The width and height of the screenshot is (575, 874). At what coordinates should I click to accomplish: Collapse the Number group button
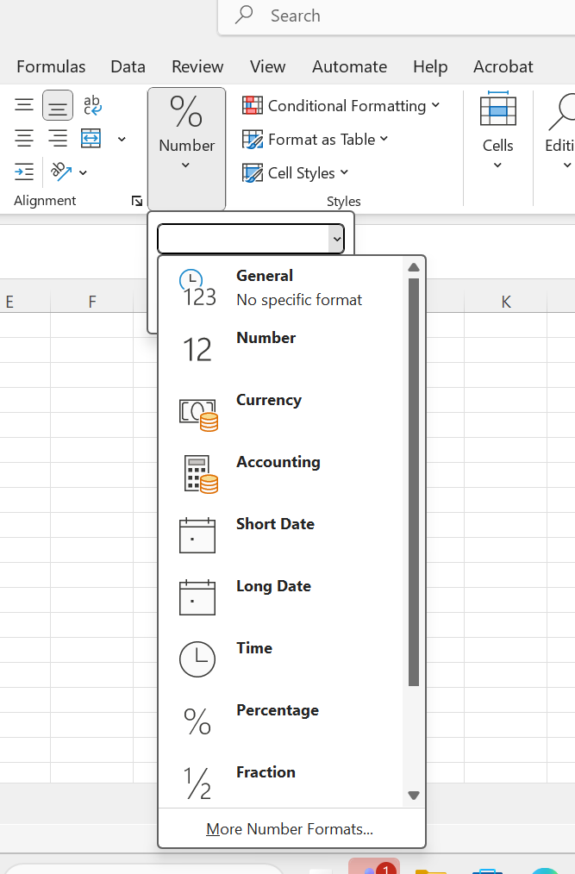(x=186, y=149)
